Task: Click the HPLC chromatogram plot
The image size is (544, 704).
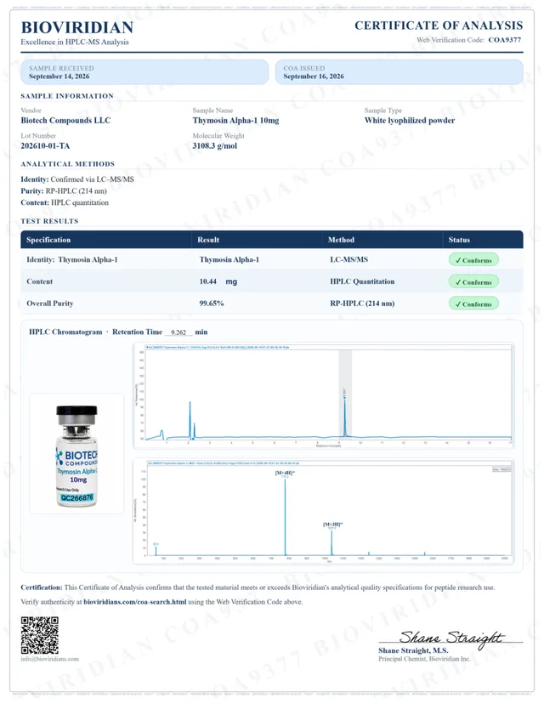Action: coord(324,395)
